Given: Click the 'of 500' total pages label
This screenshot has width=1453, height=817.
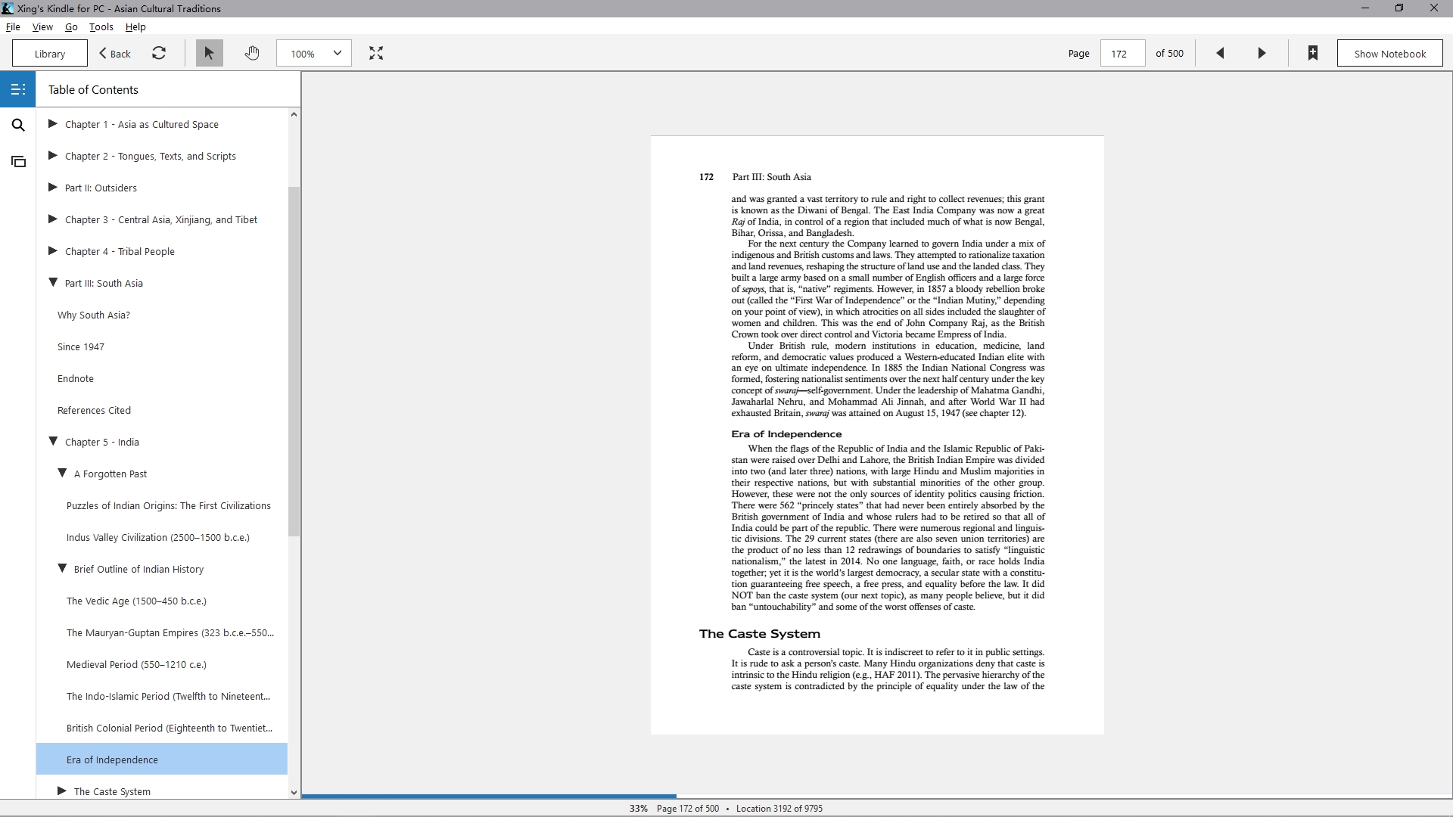Looking at the screenshot, I should pyautogui.click(x=1169, y=53).
